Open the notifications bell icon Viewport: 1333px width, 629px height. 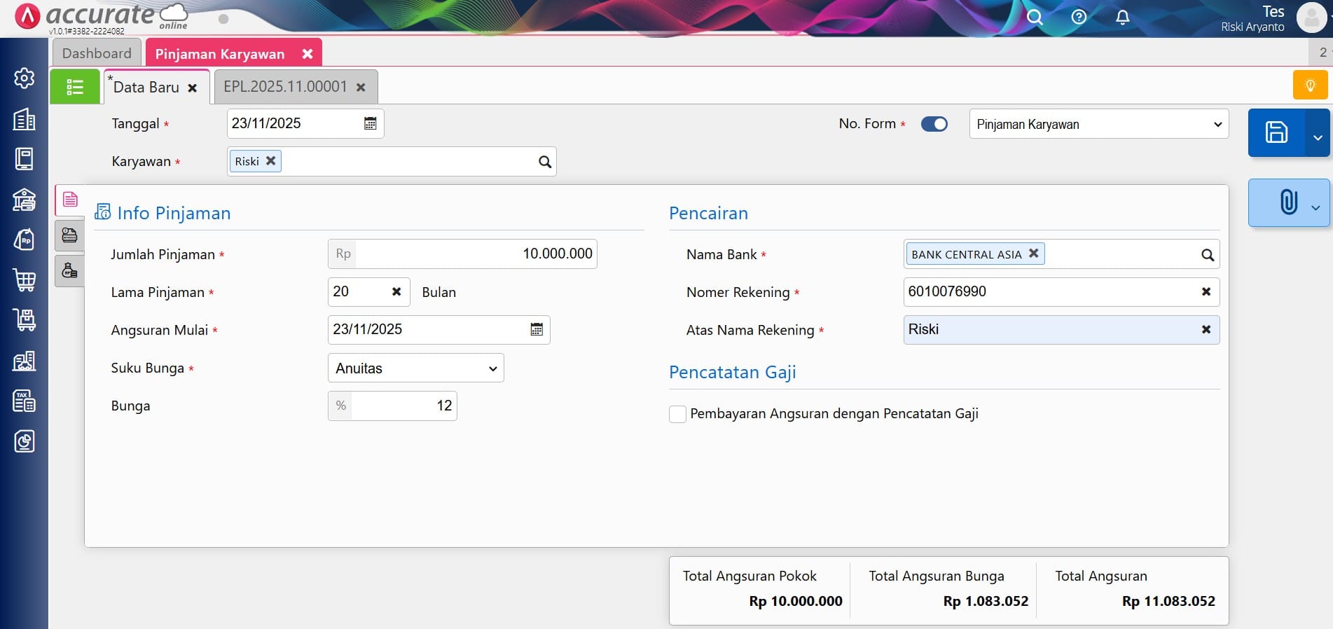[1122, 18]
